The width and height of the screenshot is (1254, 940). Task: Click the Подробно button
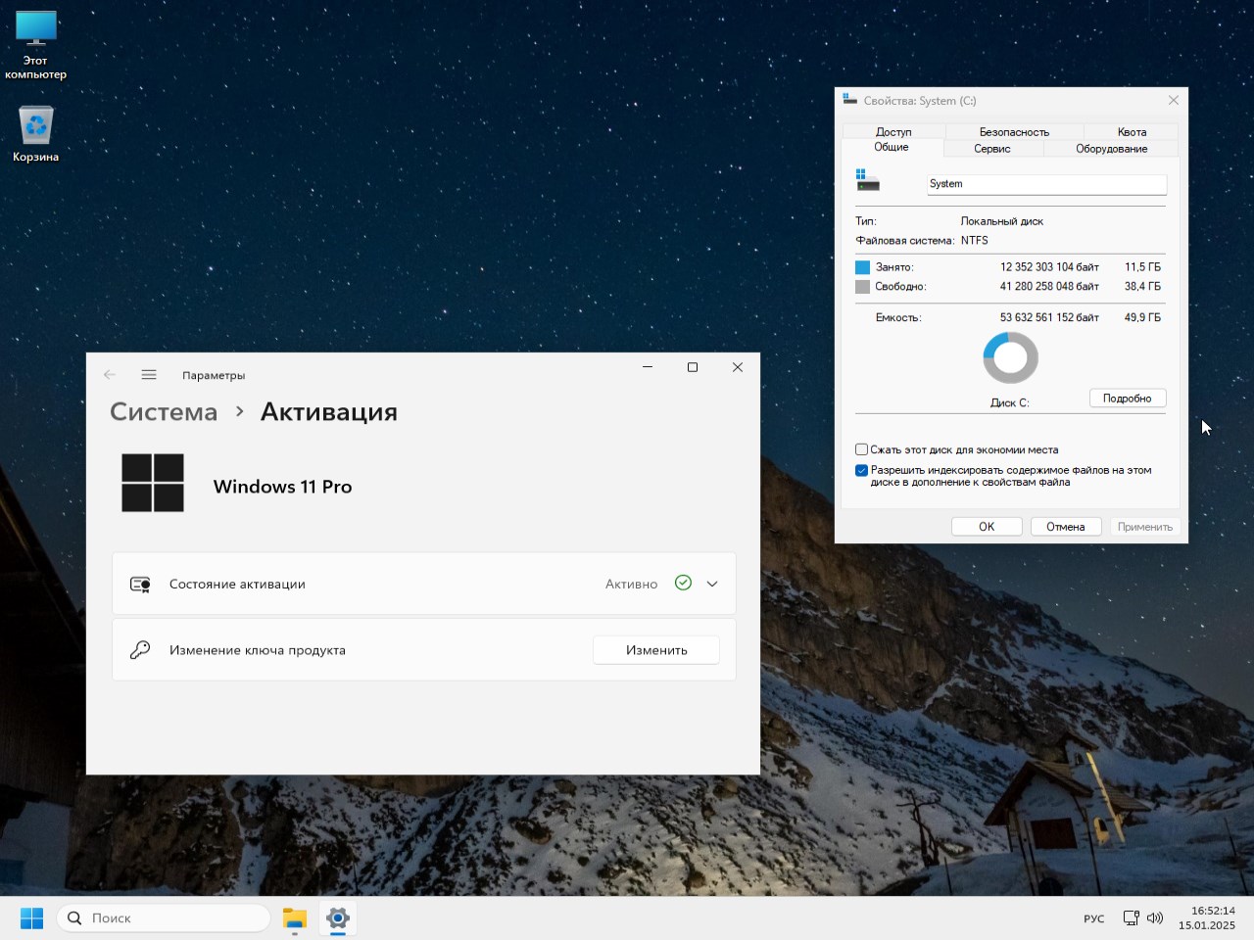point(1128,399)
